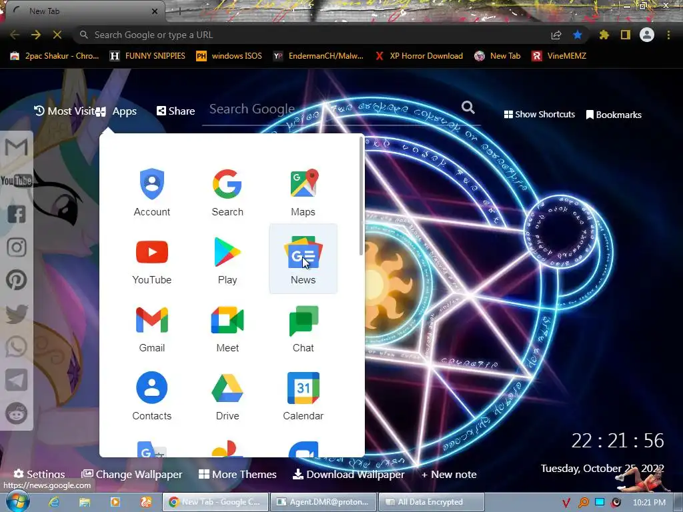This screenshot has width=683, height=512.
Task: Open the Chrome extensions puzzle icon
Action: point(604,35)
